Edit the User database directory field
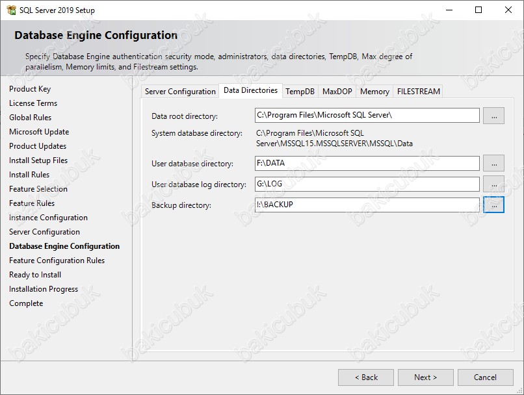This screenshot has width=524, height=395. (x=367, y=163)
